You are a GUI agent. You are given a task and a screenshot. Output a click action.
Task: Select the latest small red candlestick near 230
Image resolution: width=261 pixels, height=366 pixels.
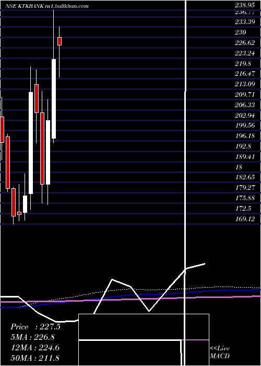pyautogui.click(x=60, y=41)
